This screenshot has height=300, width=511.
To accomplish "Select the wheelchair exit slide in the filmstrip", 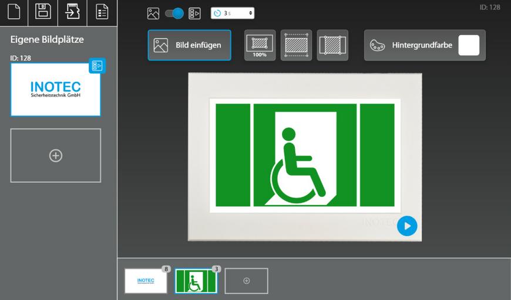I will [x=196, y=282].
